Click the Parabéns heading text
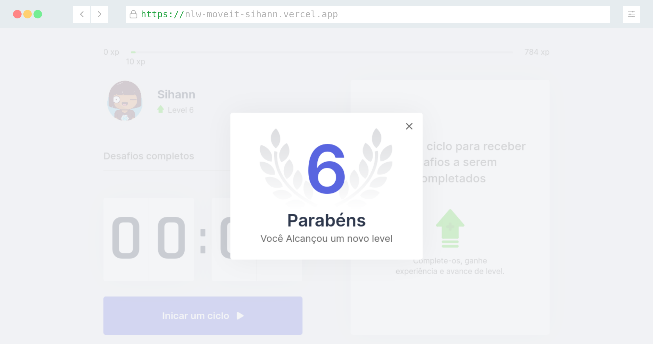Viewport: 653px width, 344px height. point(326,220)
